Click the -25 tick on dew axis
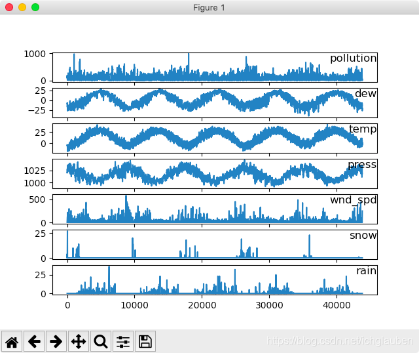This screenshot has height=353, width=419. 37,110
